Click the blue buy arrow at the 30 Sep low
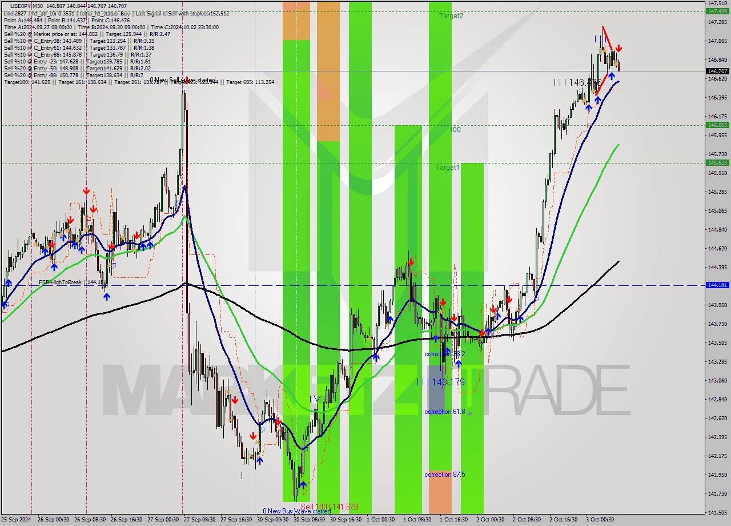Image resolution: width=731 pixels, height=526 pixels. 303,485
